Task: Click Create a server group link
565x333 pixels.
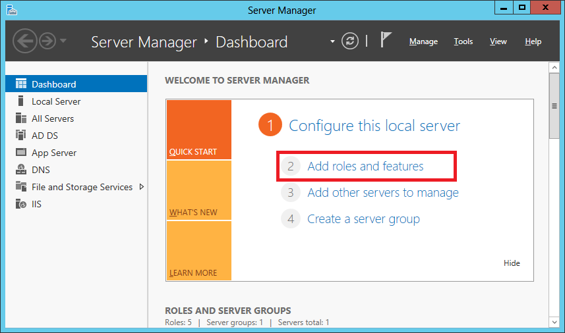Action: 363,219
